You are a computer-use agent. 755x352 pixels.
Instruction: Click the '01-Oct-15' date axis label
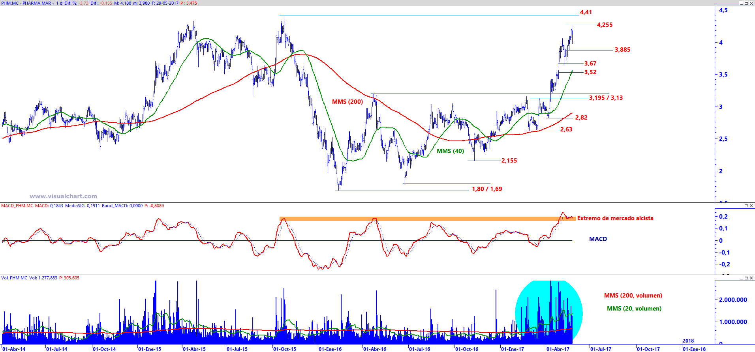[x=285, y=349]
